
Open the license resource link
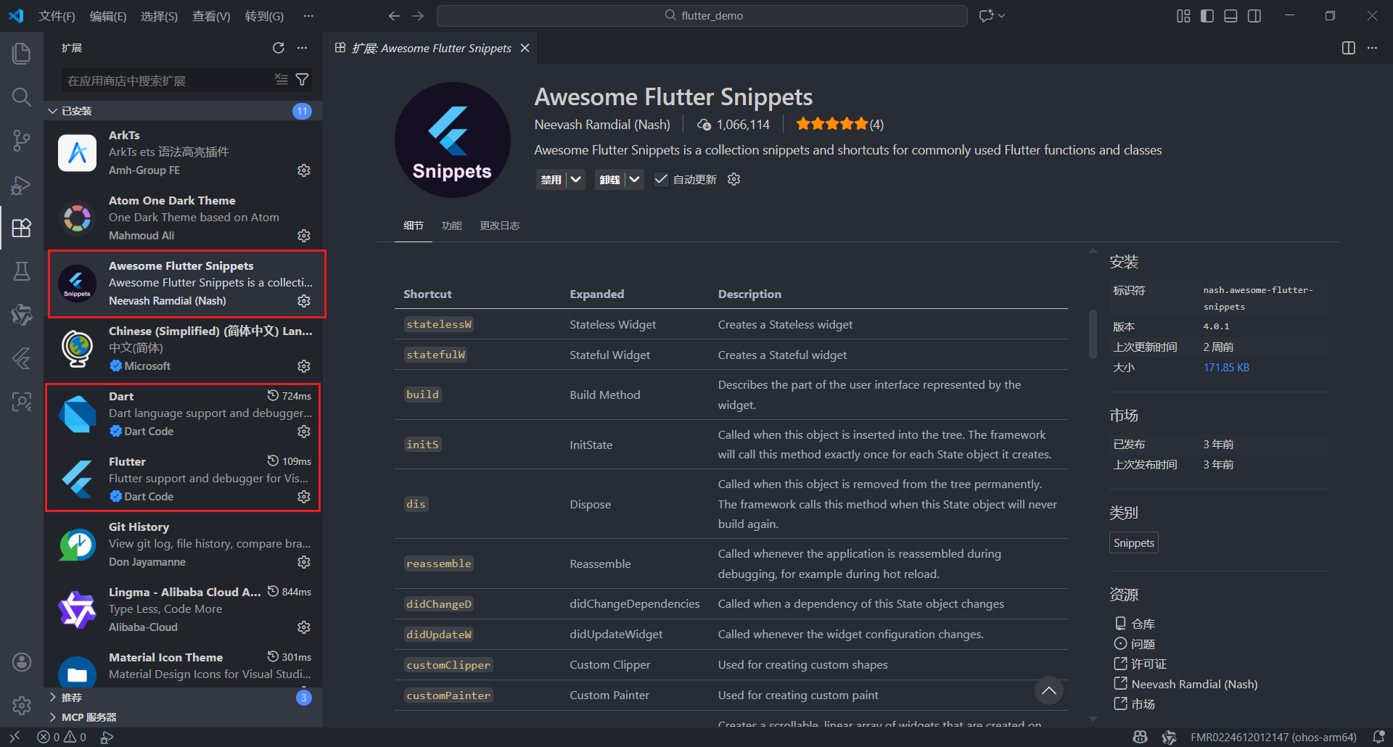pos(1141,664)
